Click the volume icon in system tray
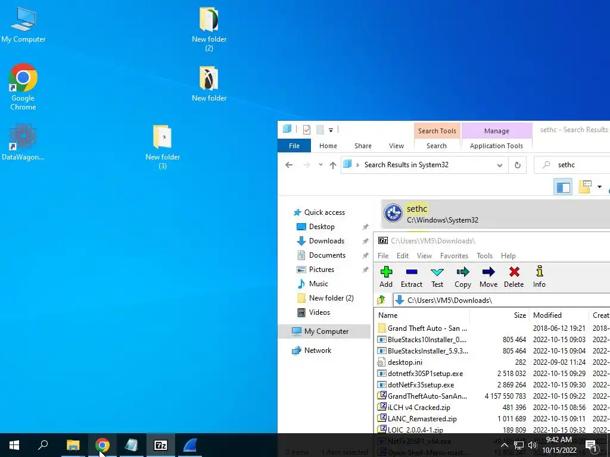Image resolution: width=610 pixels, height=457 pixels. [532, 445]
